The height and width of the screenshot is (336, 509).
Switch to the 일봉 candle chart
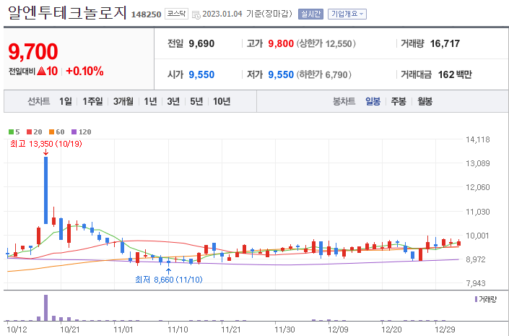tap(373, 101)
